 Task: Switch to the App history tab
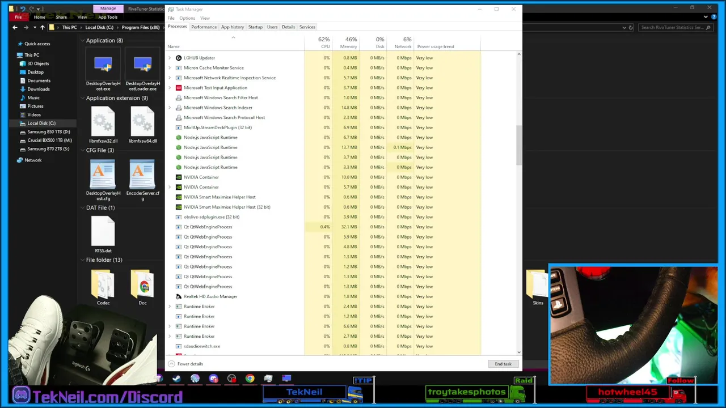(233, 27)
